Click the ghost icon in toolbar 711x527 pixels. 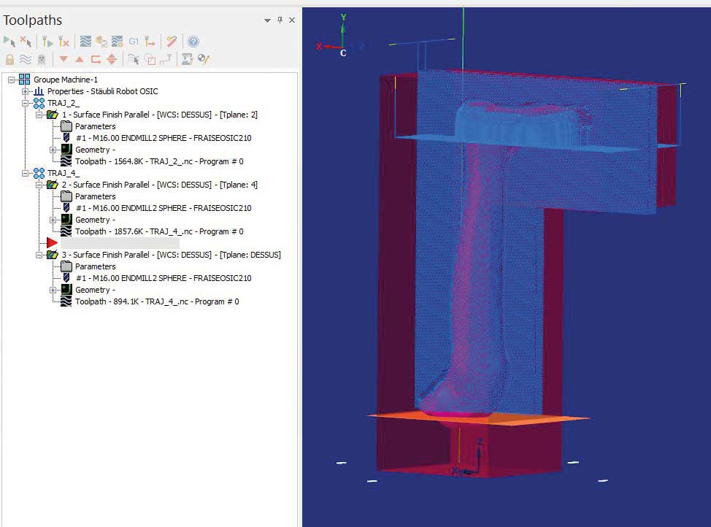pos(42,59)
